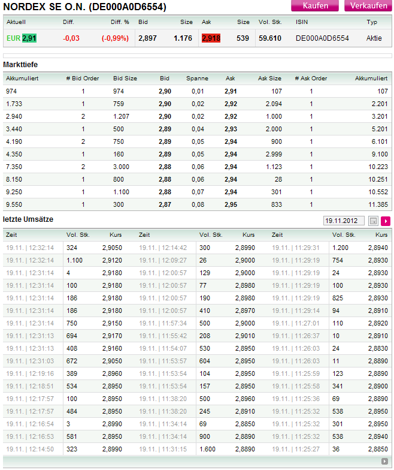Screen dimensions: 394x470
Task: Click the ask price 2,93
Action: coord(231,129)
